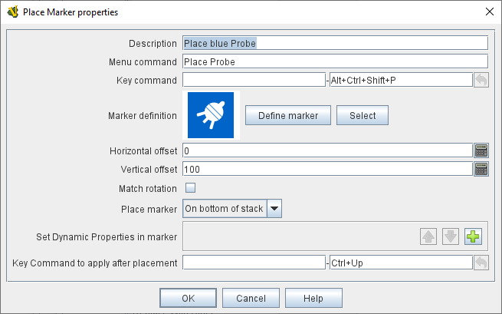Screen dimensions: 502x314
Task: Click the Vertical offset calculator icon
Action: click(x=481, y=169)
